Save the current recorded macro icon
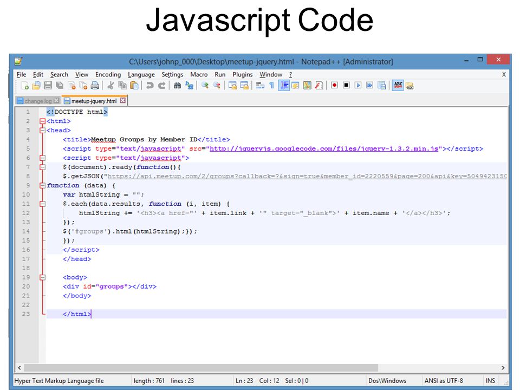The height and width of the screenshot is (390, 520). click(x=382, y=86)
